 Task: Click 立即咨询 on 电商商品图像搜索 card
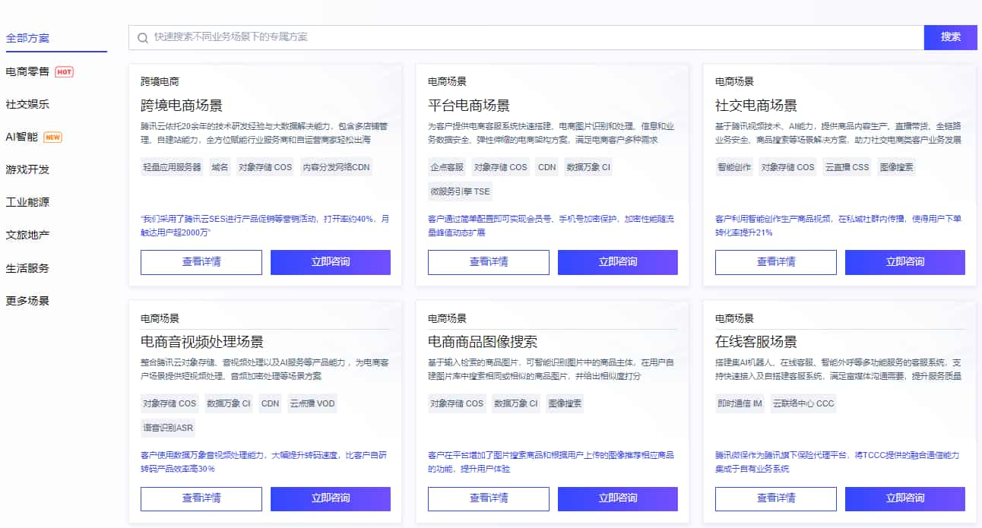[x=618, y=499]
